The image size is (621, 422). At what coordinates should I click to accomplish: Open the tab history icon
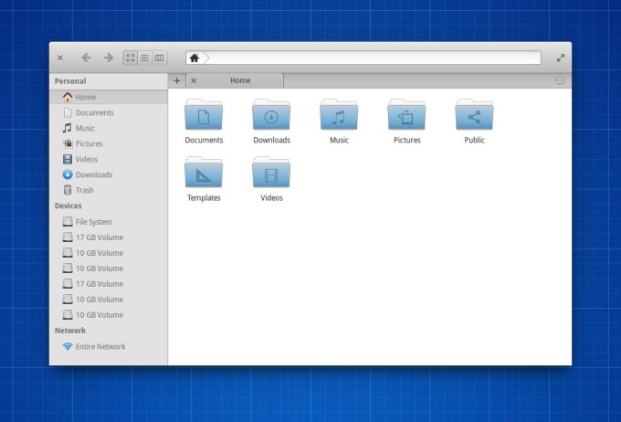click(x=559, y=80)
